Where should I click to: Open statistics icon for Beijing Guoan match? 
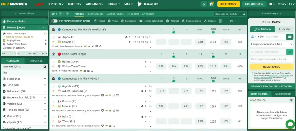[85, 71]
